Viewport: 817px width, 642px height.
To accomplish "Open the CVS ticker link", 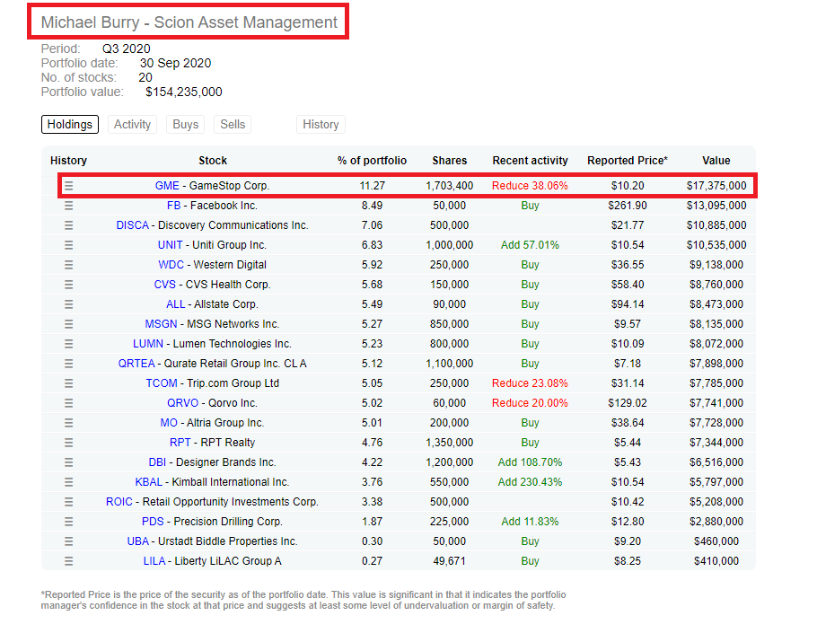I will click(164, 285).
